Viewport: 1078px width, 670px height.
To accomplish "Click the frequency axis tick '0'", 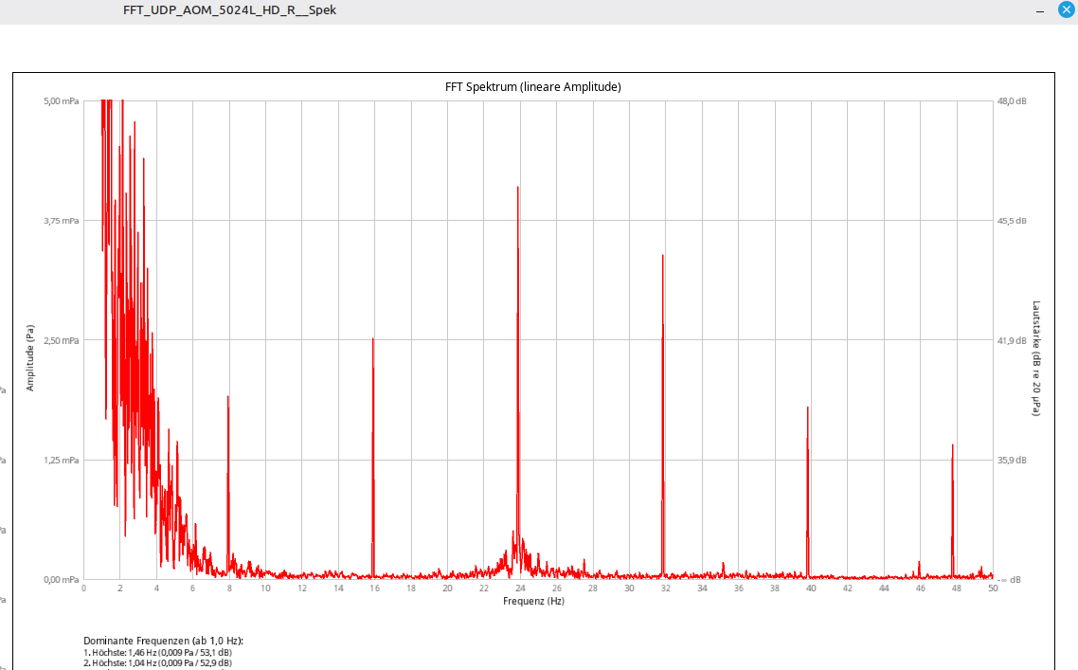I will coord(84,589).
